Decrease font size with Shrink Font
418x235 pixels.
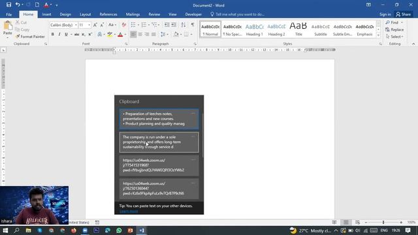(x=102, y=25)
